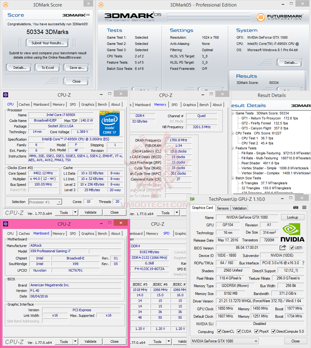Collapse the Batch Size Tests tree node
The height and width of the screenshot is (348, 311).
tap(233, 178)
